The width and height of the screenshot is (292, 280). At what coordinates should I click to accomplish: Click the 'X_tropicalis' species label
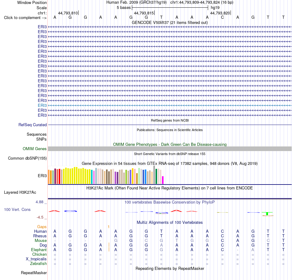[x=36, y=259]
